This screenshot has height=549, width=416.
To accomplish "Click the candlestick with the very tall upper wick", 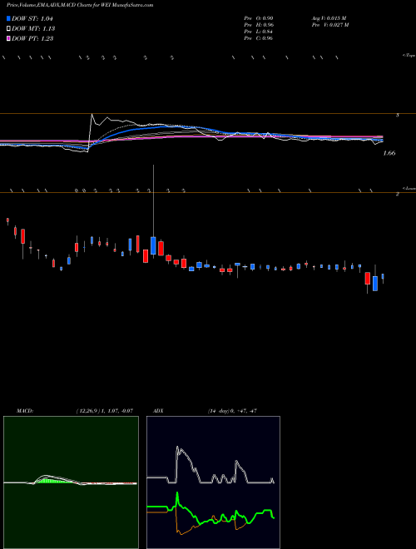I will pyautogui.click(x=153, y=245).
